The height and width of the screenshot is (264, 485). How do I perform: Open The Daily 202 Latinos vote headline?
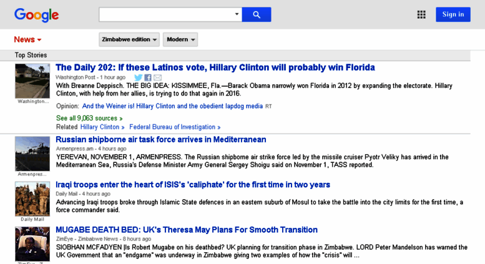point(215,67)
